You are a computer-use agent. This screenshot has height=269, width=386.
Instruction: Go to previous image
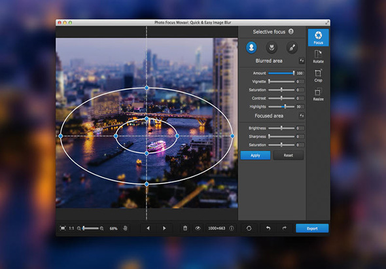[149, 228]
